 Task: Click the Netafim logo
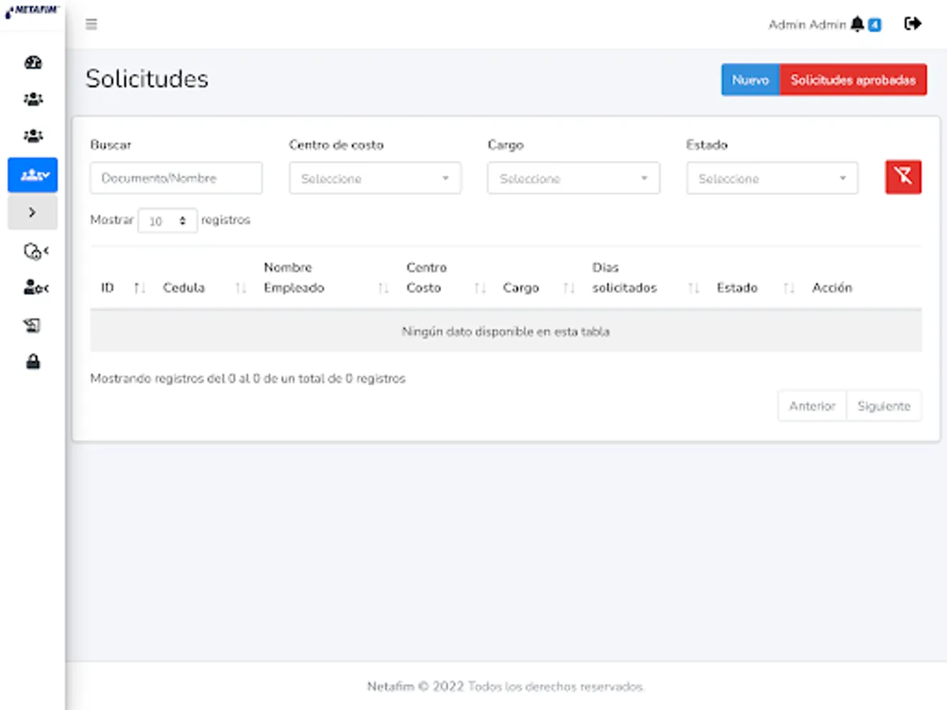point(32,10)
